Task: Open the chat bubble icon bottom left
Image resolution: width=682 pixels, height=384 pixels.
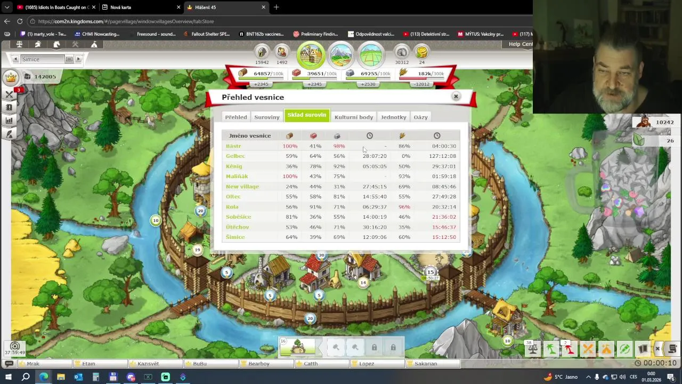Action: click(x=9, y=364)
